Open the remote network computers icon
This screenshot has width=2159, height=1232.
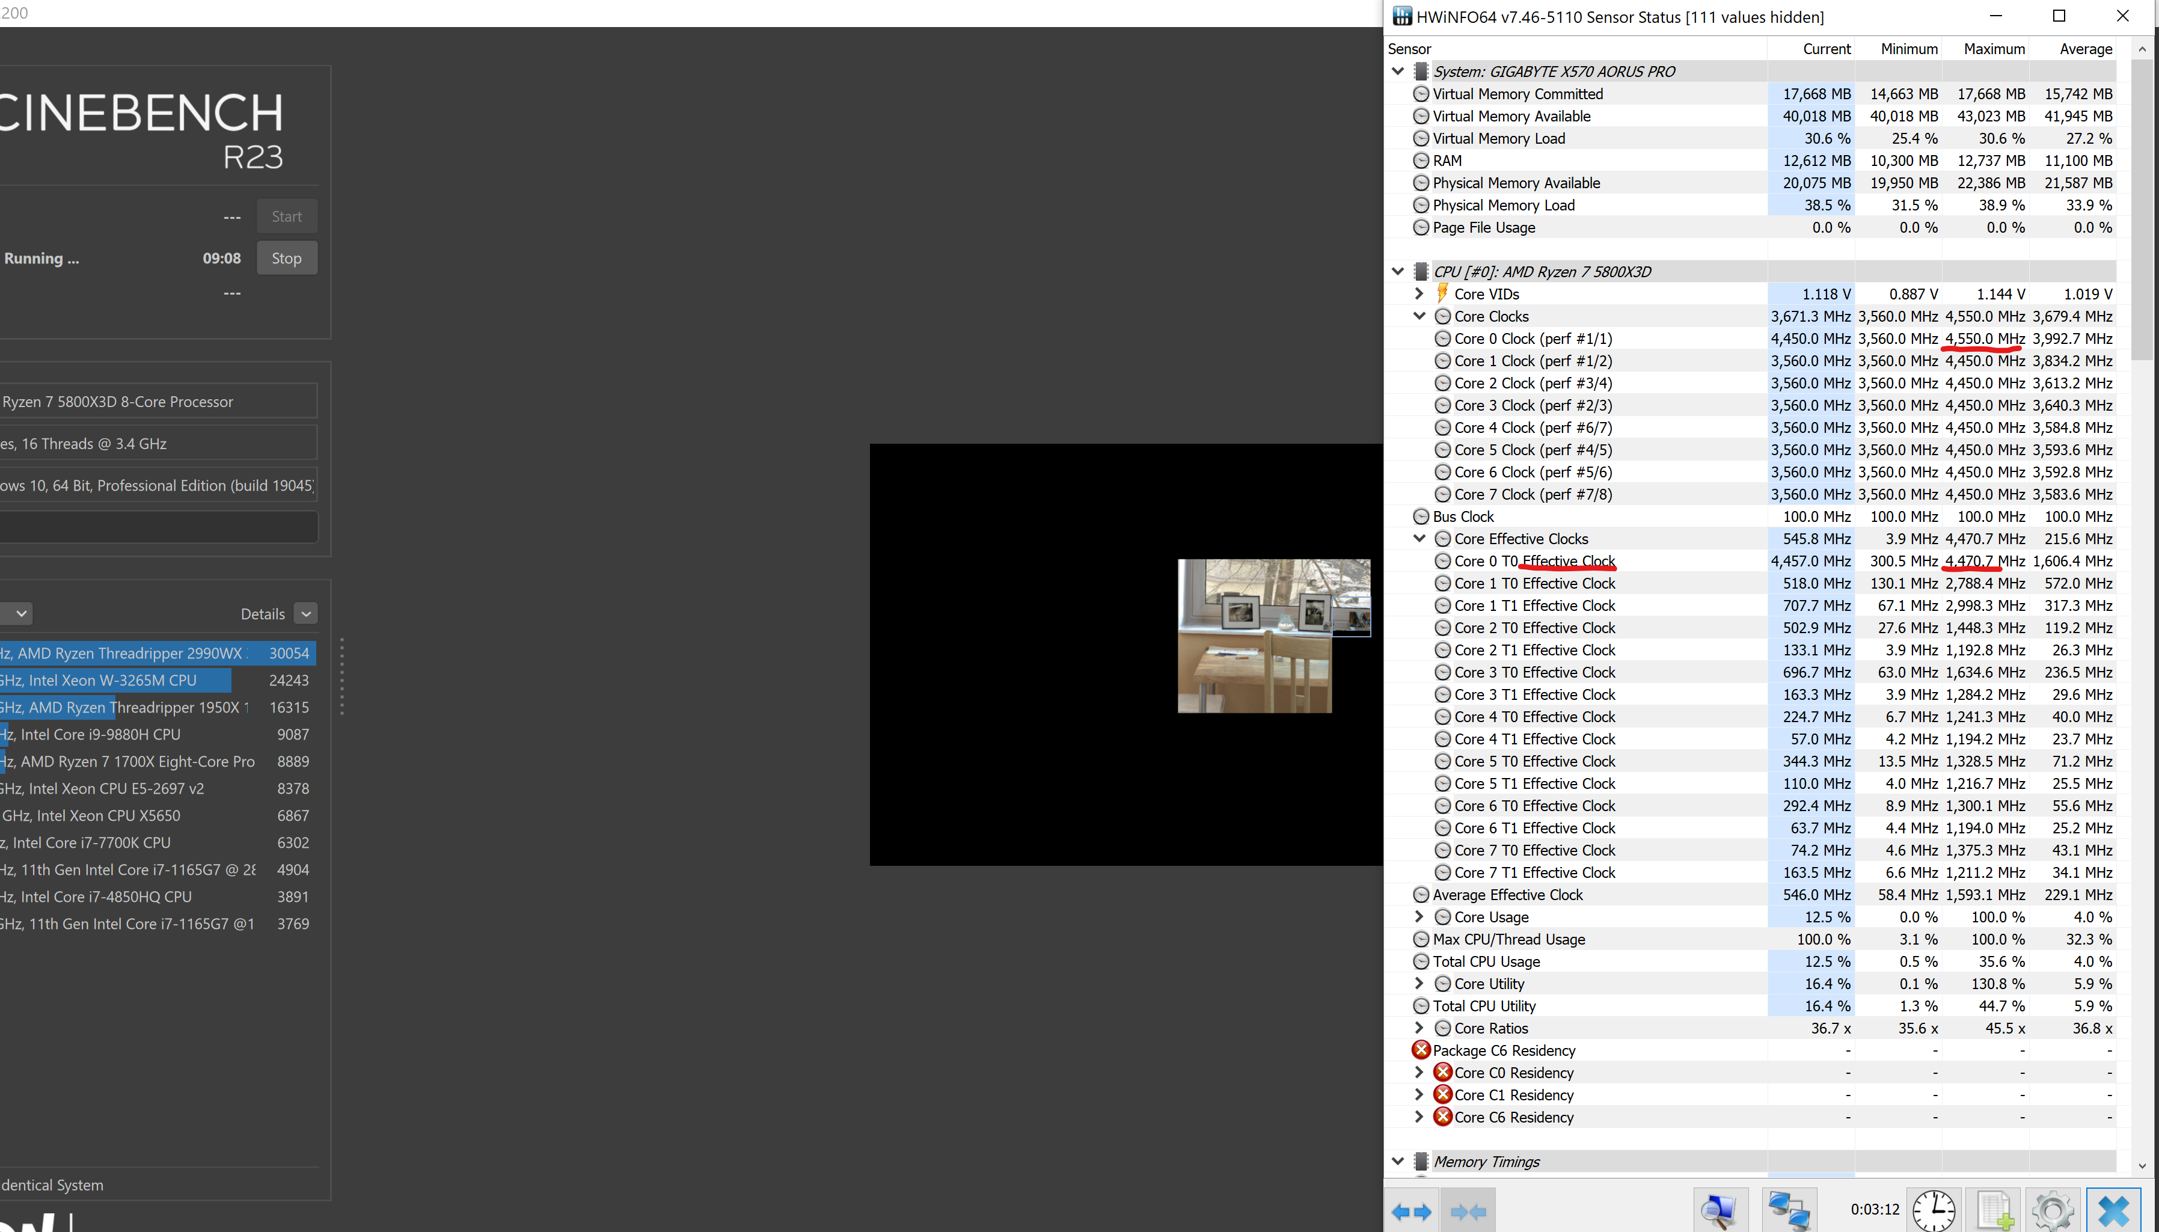[x=1789, y=1211]
